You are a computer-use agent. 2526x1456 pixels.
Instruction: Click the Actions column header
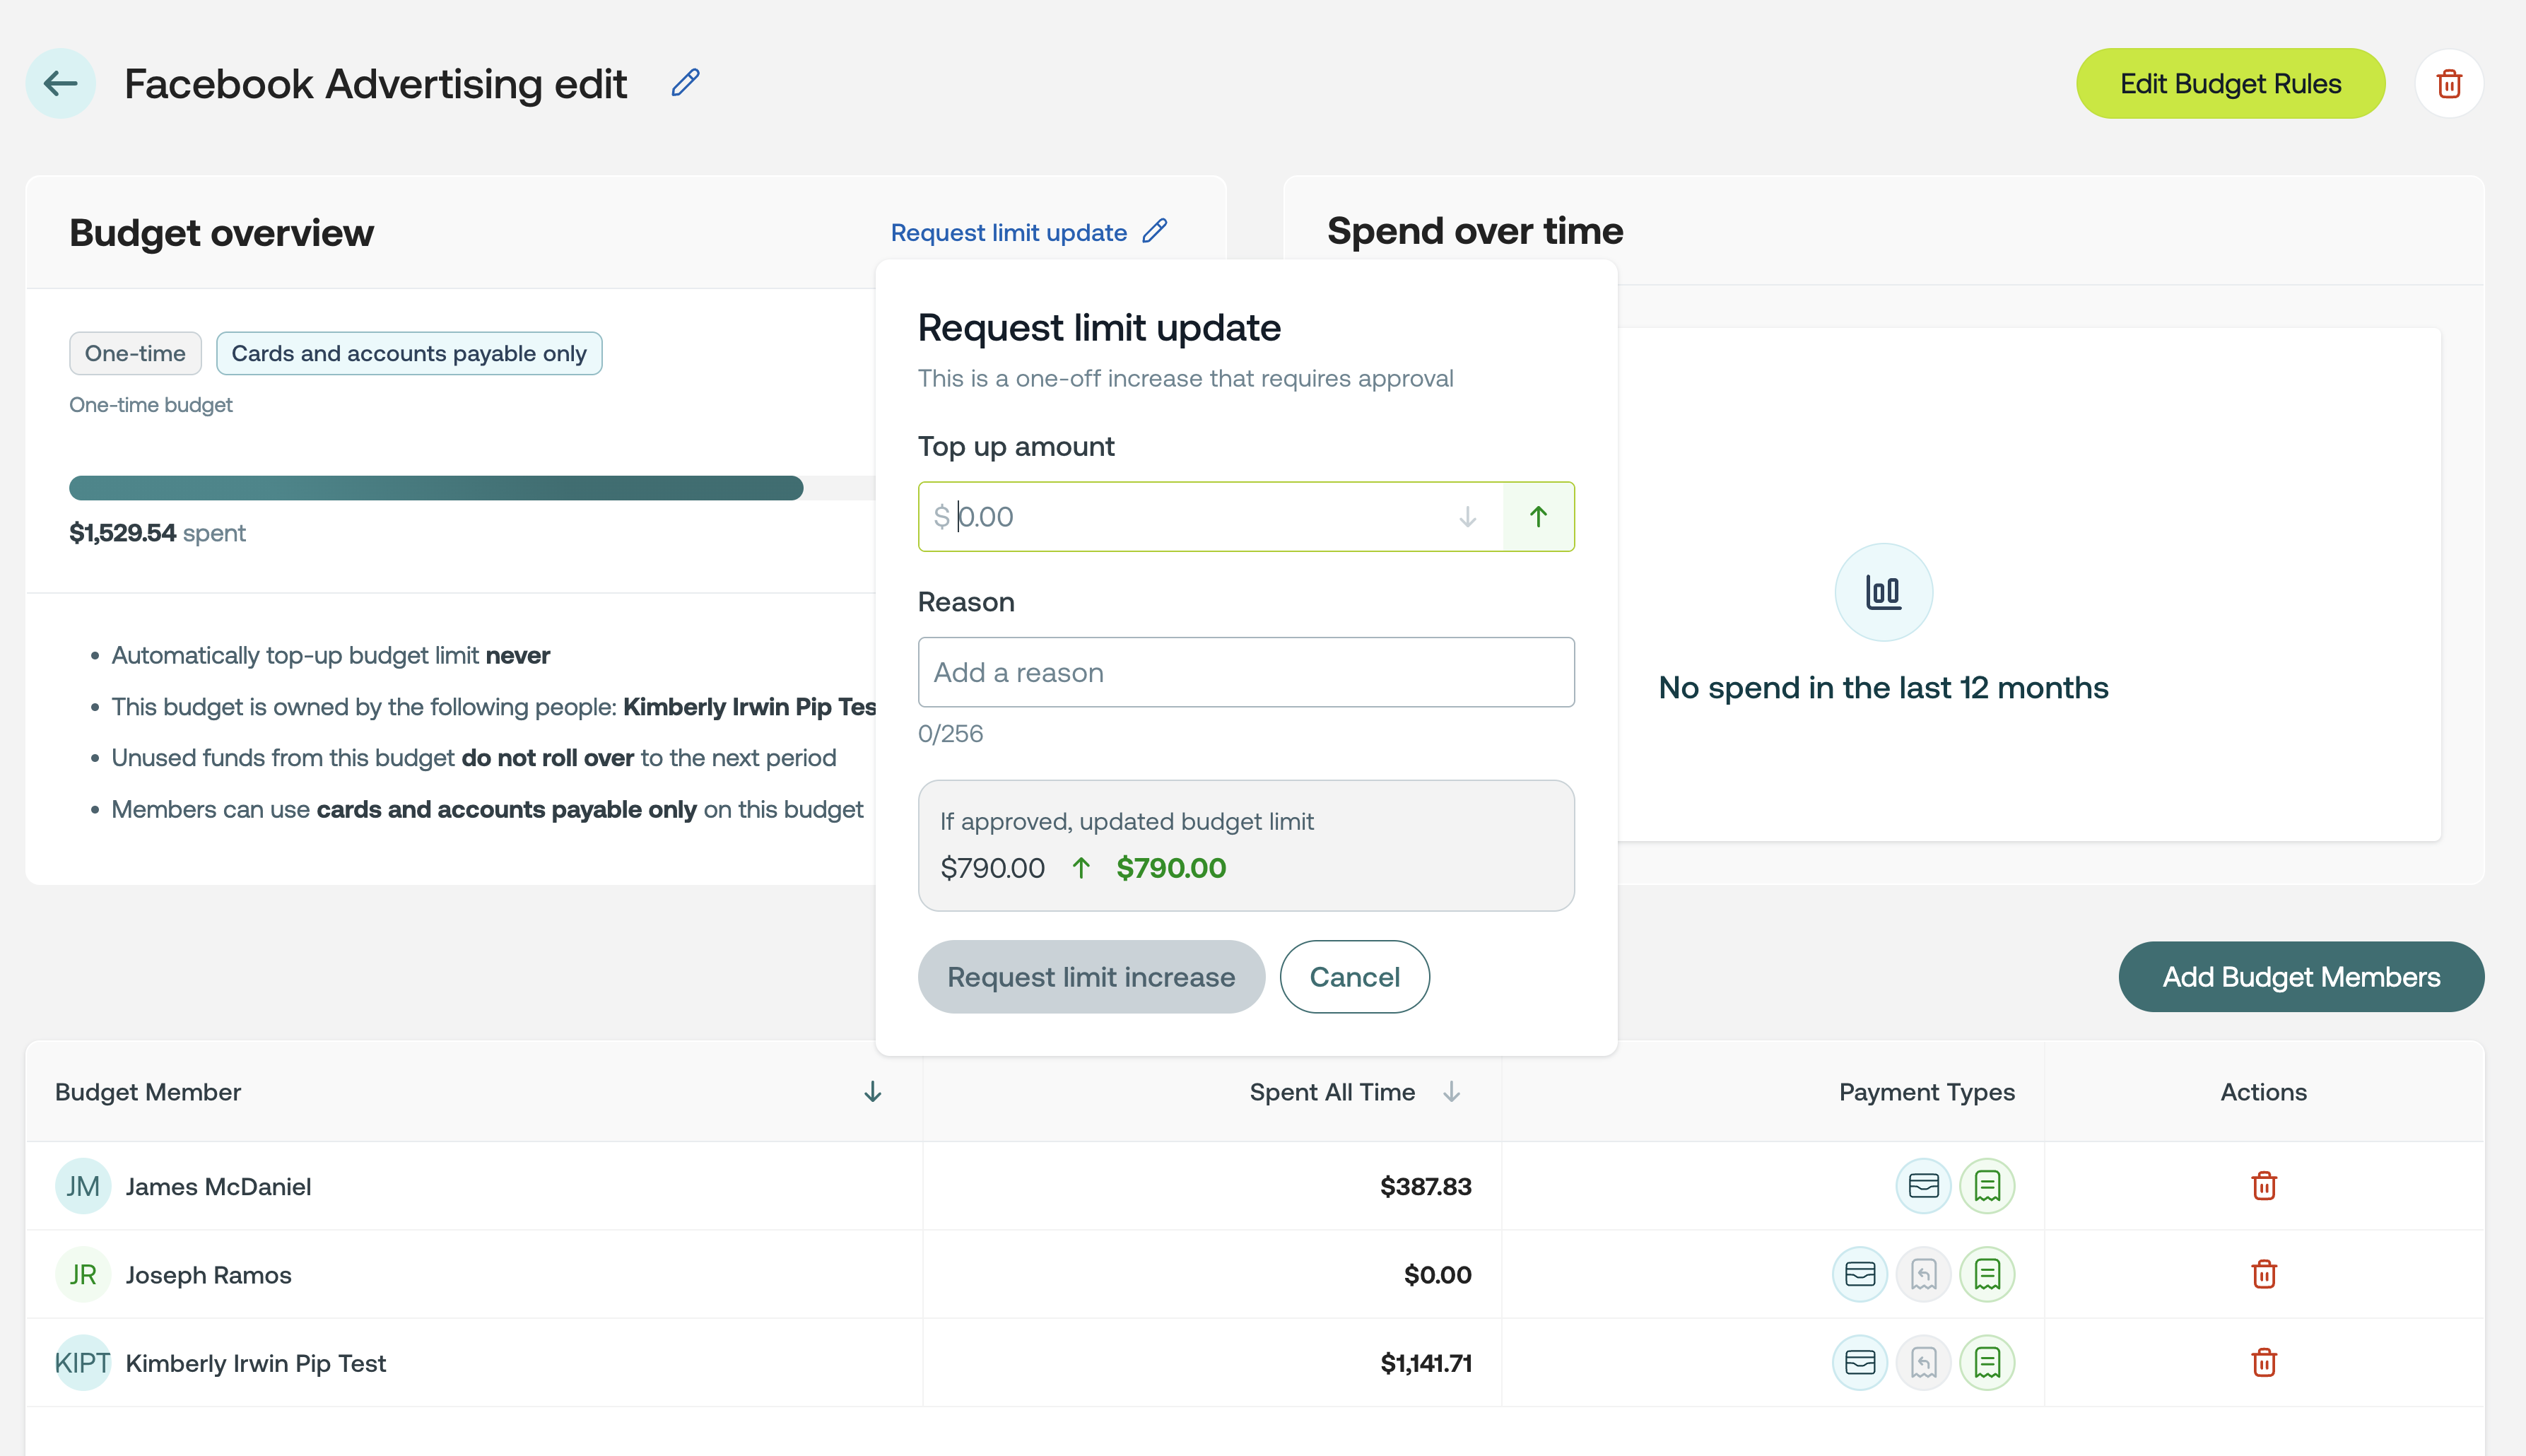click(x=2263, y=1092)
